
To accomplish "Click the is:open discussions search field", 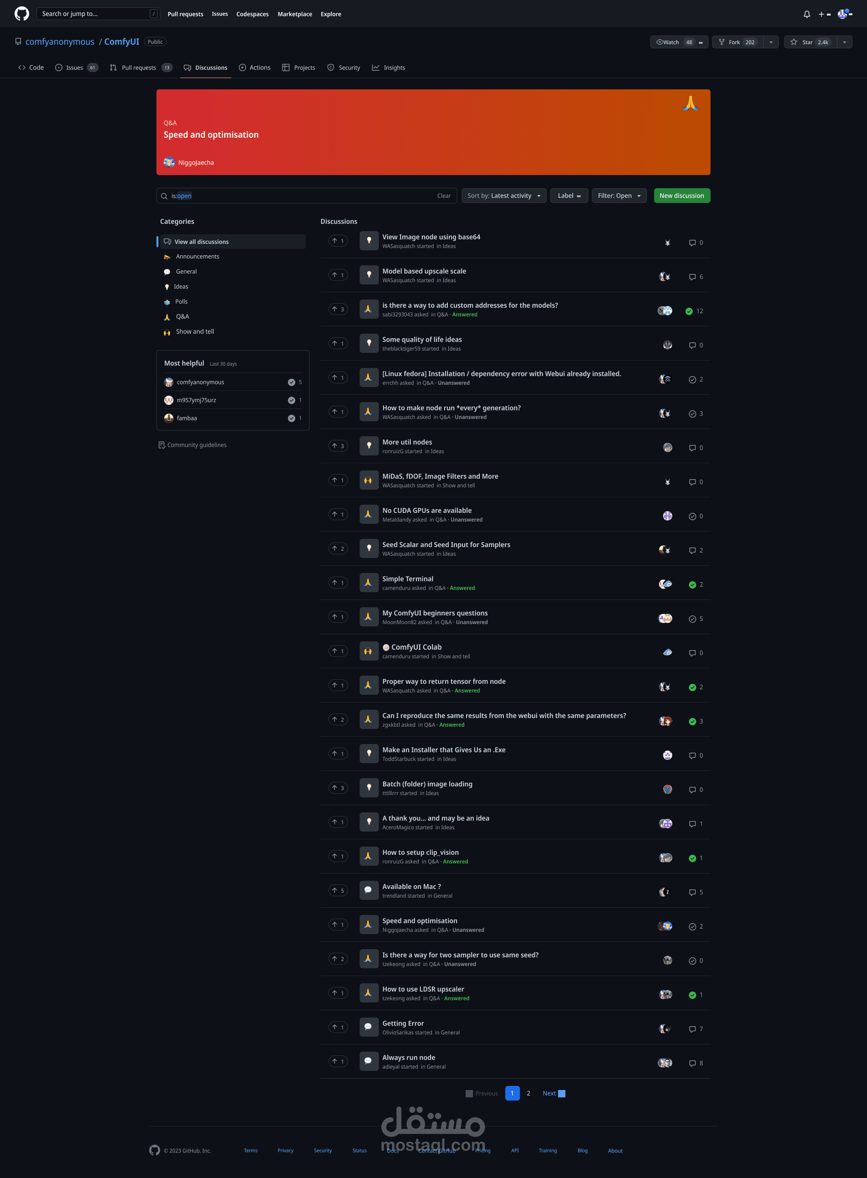I will point(307,196).
